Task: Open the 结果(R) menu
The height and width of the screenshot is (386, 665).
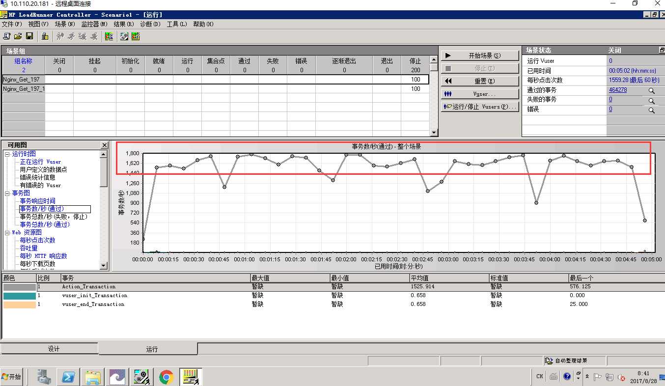Action: tap(124, 24)
